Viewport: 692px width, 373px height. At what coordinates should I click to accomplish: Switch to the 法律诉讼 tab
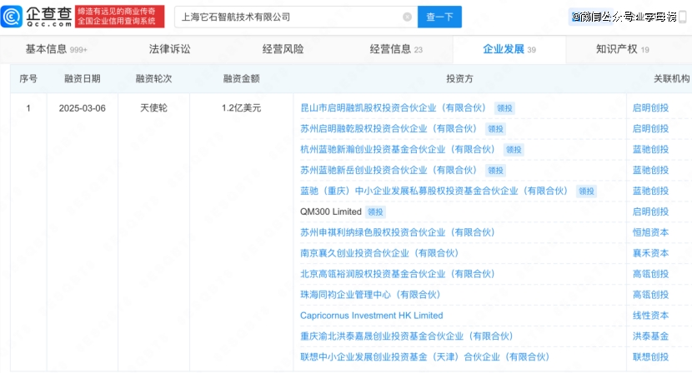pyautogui.click(x=169, y=49)
